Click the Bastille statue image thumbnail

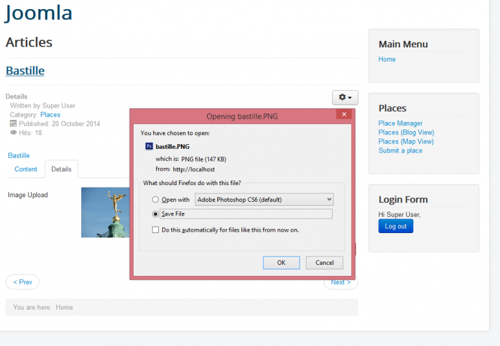(x=105, y=212)
